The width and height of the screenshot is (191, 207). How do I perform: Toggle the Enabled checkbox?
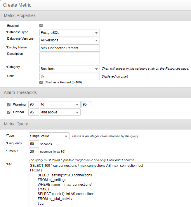click(x=41, y=26)
